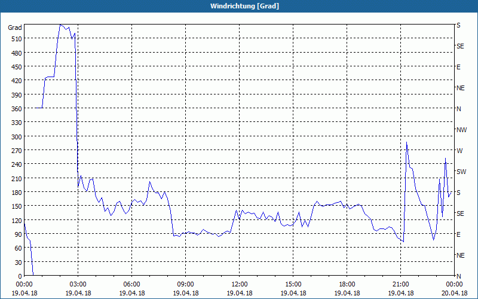Select the y-axis value 30
Viewport: 478px width, 299px height.
[18, 263]
